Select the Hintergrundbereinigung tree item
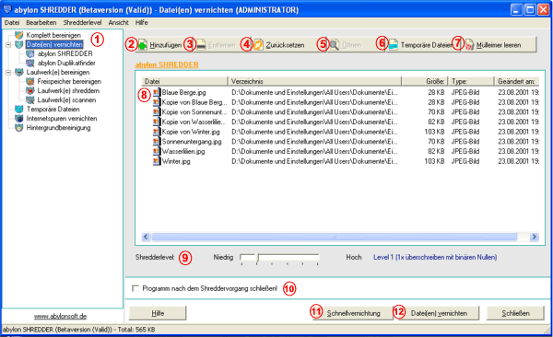Screen dimensions: 553x337 [x=58, y=128]
